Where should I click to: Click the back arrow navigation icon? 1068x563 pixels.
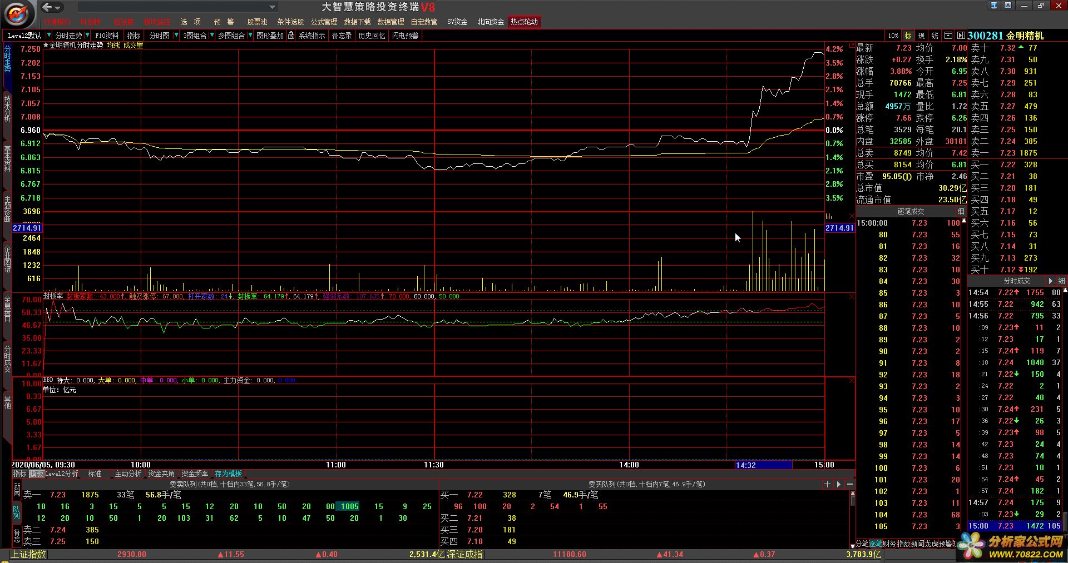point(47,7)
